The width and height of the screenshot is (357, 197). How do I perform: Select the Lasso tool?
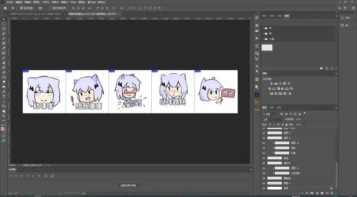tap(4, 29)
